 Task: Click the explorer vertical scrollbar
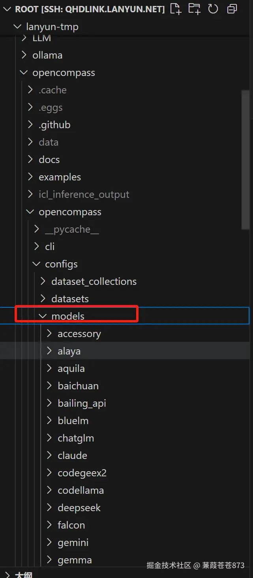pyautogui.click(x=245, y=158)
